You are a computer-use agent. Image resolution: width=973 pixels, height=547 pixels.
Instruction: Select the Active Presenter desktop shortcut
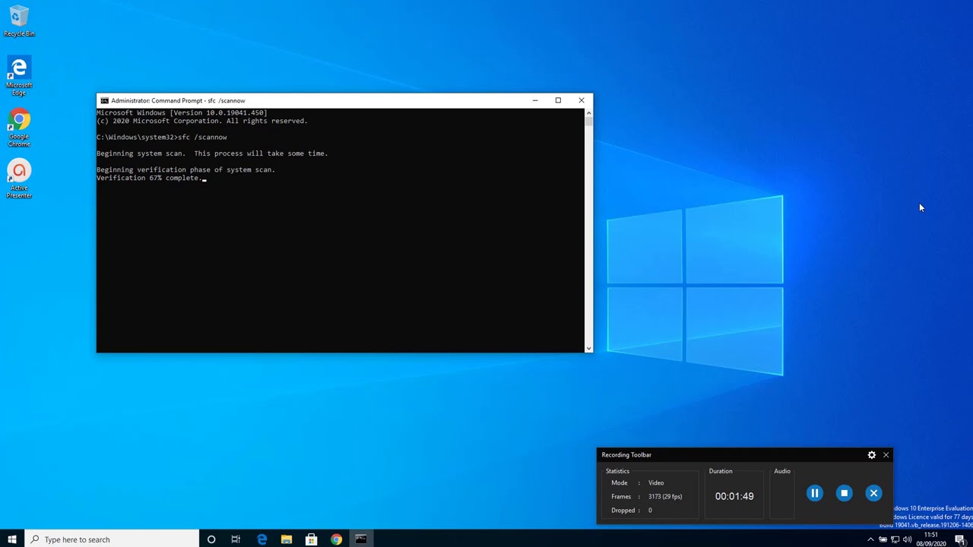(19, 179)
